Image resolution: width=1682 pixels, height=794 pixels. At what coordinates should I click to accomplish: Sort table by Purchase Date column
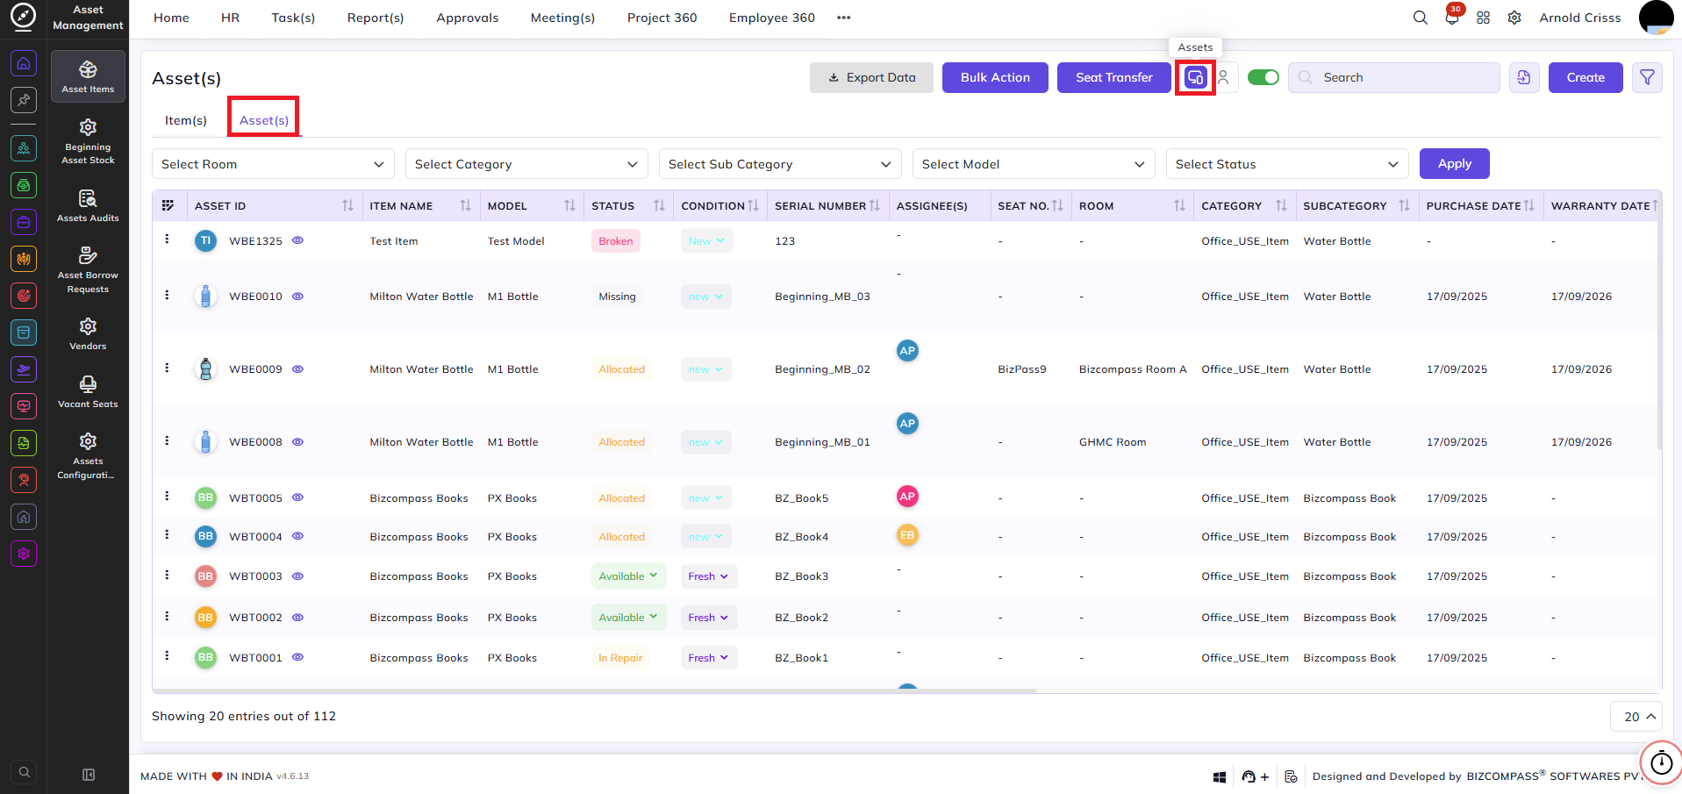click(1528, 205)
